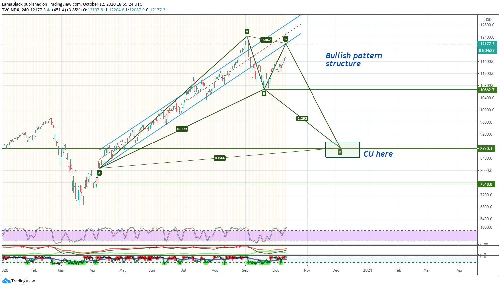Click the green target box near D
The height and width of the screenshot is (287, 501).
[342, 149]
